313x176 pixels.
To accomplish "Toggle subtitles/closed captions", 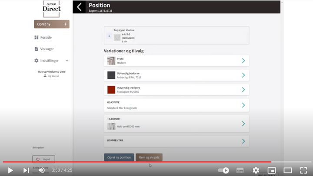I will [240, 170].
